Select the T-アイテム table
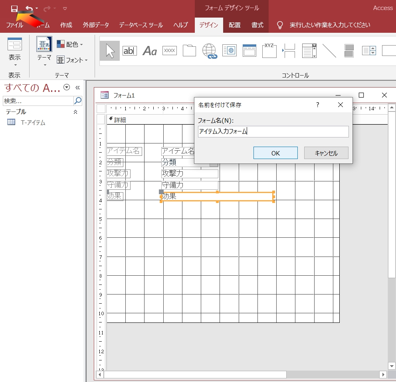Screen dimensions: 396x382 coord(33,123)
